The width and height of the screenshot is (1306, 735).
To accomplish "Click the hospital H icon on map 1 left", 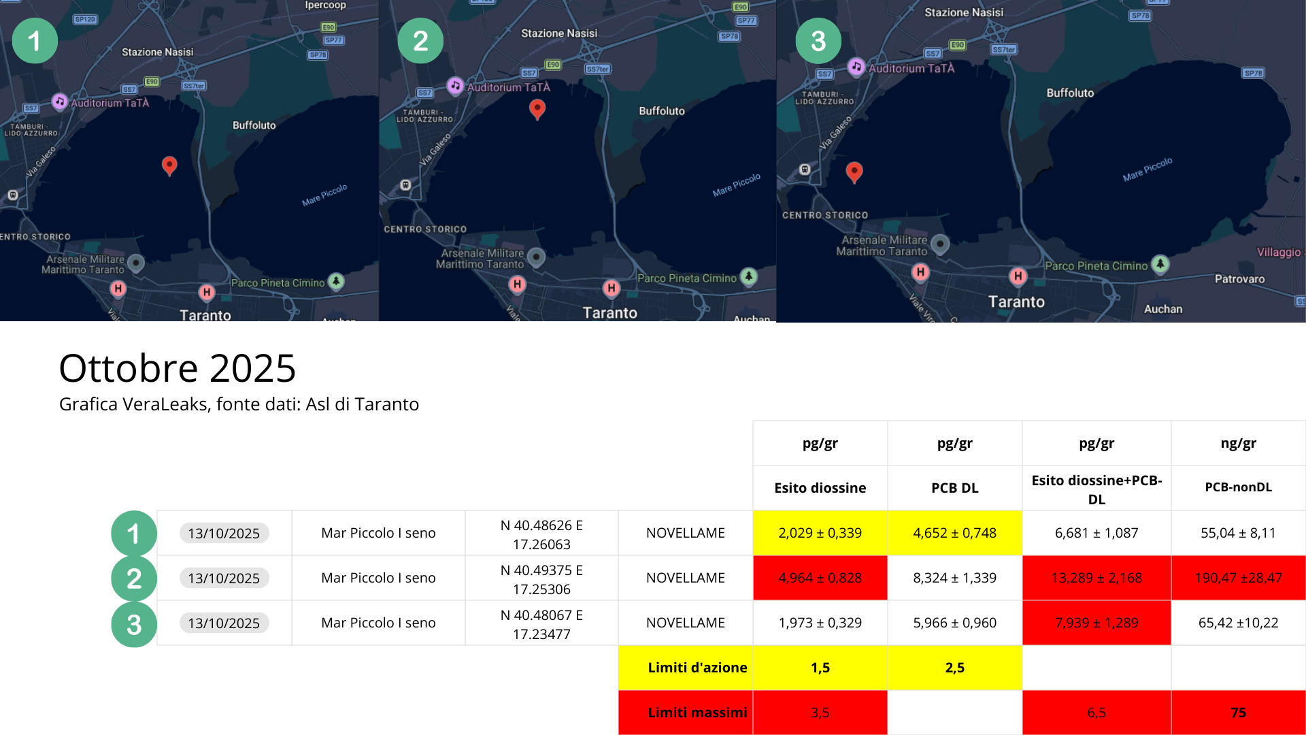I will pos(118,289).
